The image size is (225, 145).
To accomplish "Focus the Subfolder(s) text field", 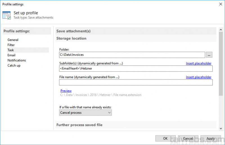I will tap(136, 69).
